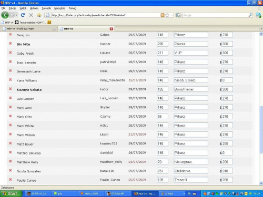The image size is (263, 197).
Task: Open the Zakładki menu
Action: [46, 8]
